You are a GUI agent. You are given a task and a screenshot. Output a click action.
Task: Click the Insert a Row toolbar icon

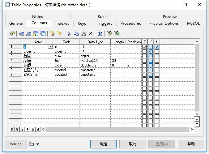click(22, 34)
